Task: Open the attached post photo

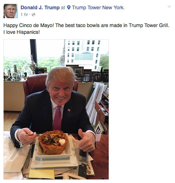Action: (x=56, y=109)
